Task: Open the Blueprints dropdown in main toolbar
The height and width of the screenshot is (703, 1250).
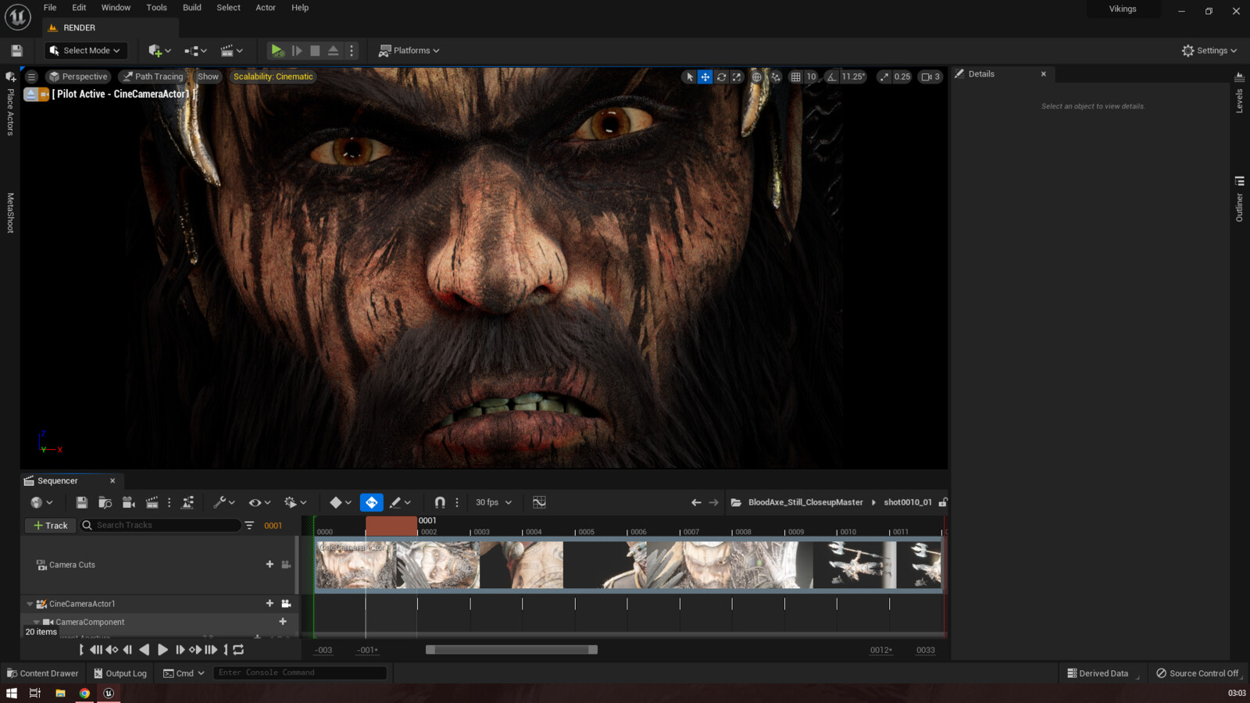Action: [x=195, y=51]
